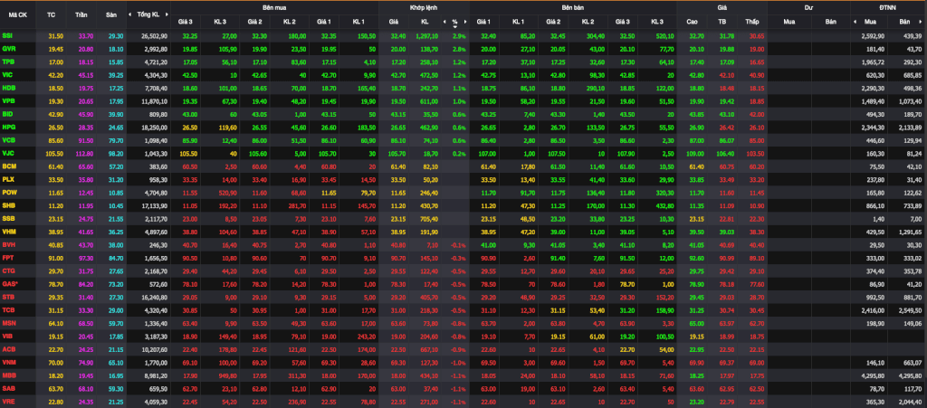The image size is (927, 408).
Task: Select the VCB stock code
Action: tap(8, 138)
